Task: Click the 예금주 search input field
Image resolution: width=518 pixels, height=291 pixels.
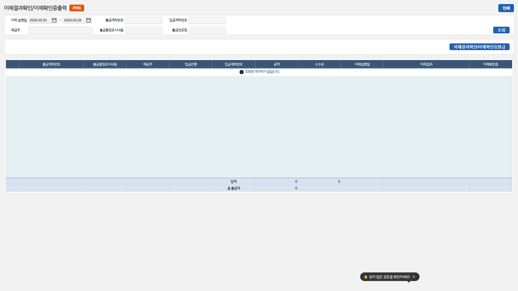Action: tap(60, 30)
